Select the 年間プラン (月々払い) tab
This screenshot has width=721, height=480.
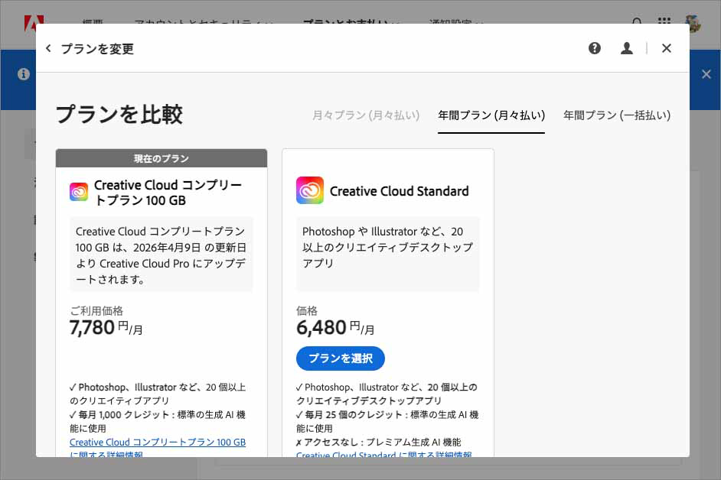[491, 115]
